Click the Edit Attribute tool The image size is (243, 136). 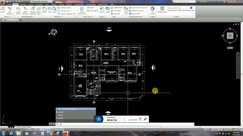[9, 10]
